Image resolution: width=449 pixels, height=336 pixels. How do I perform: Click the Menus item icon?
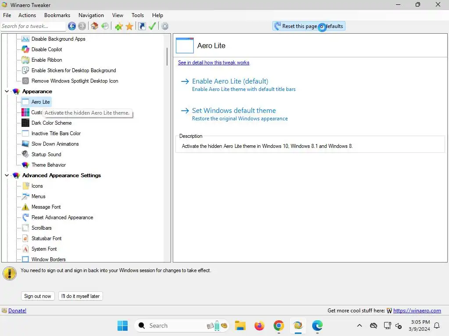[x=25, y=196]
